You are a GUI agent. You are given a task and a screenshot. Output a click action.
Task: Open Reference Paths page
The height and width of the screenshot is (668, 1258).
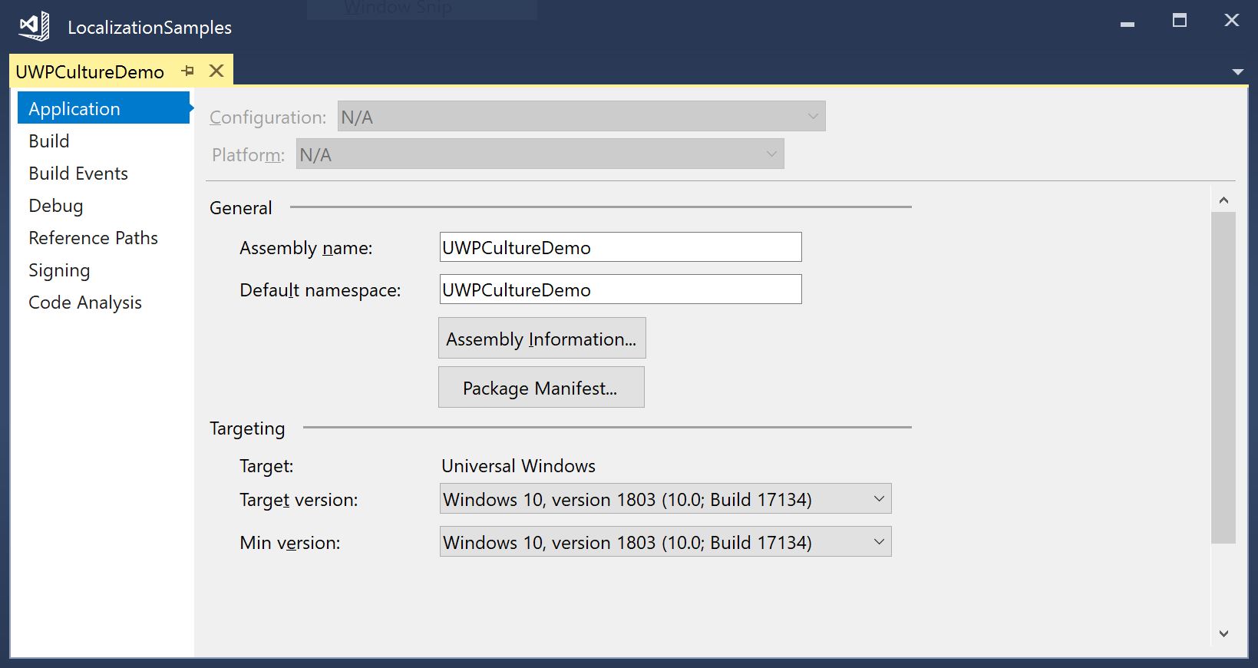pos(93,238)
